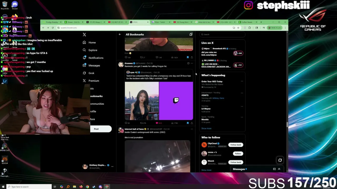337x189 pixels.
Task: Reply to Grummz's post
Action: coord(127,123)
